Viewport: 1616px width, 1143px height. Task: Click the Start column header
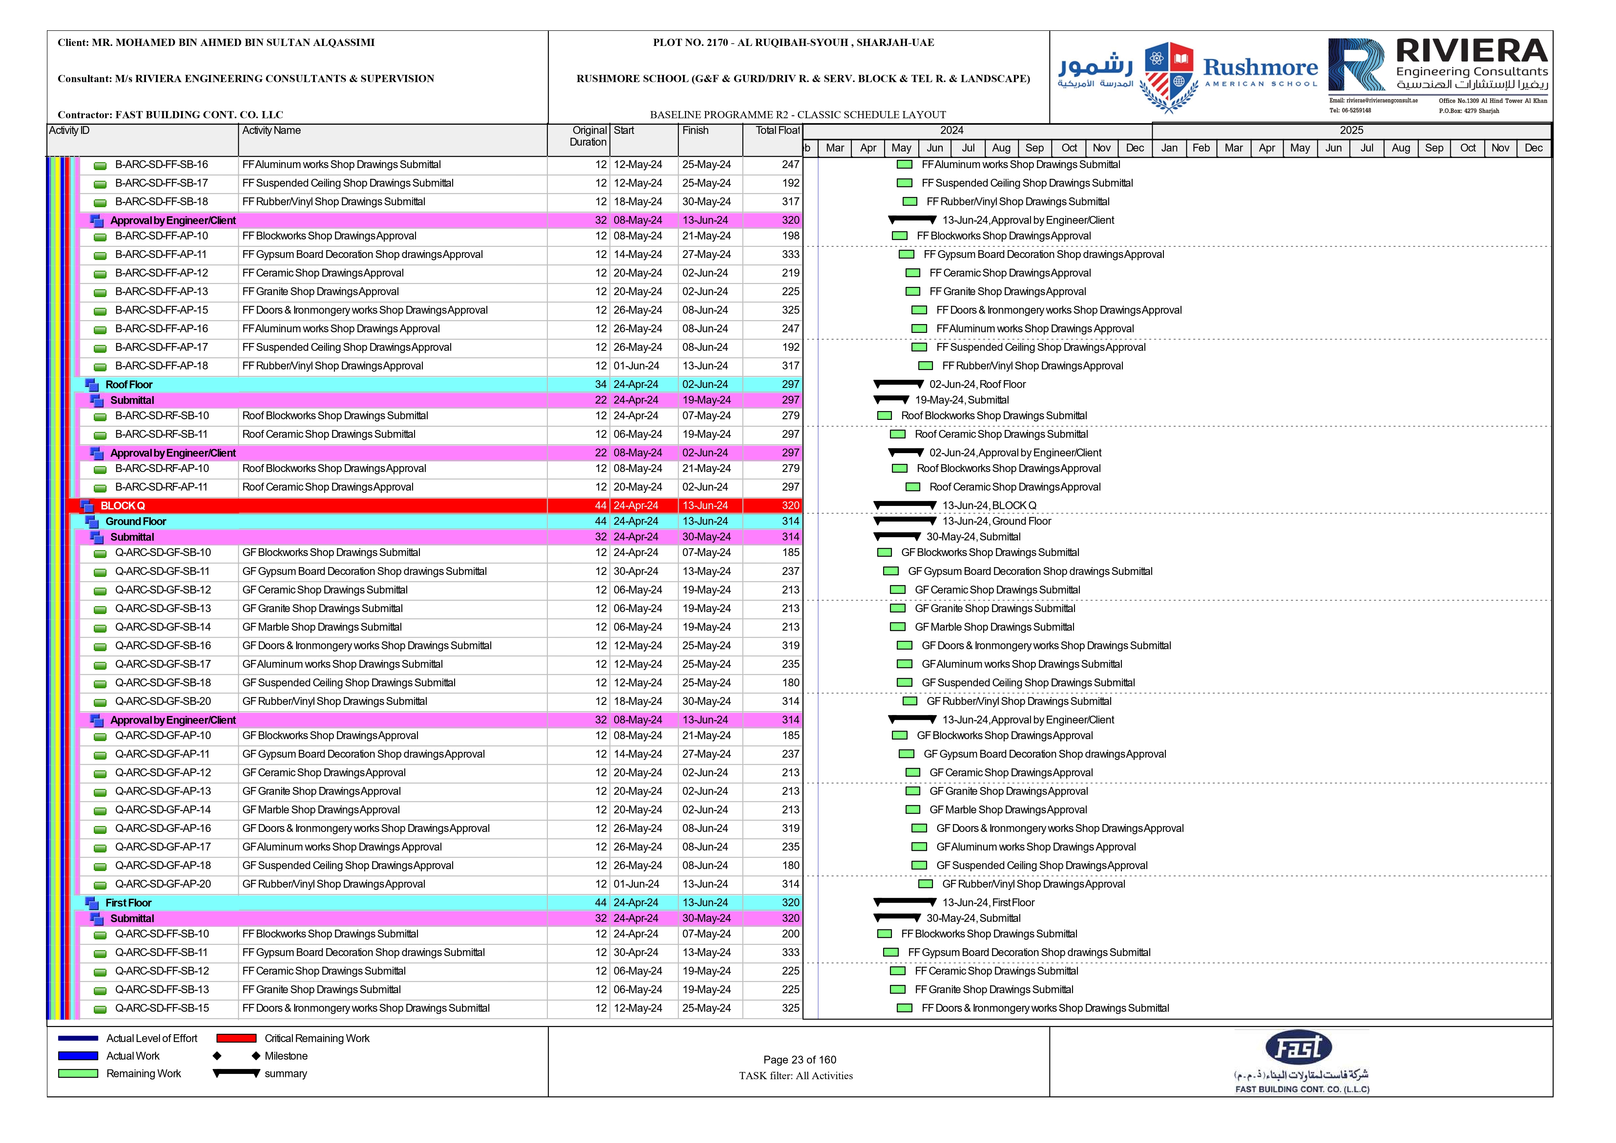[644, 140]
